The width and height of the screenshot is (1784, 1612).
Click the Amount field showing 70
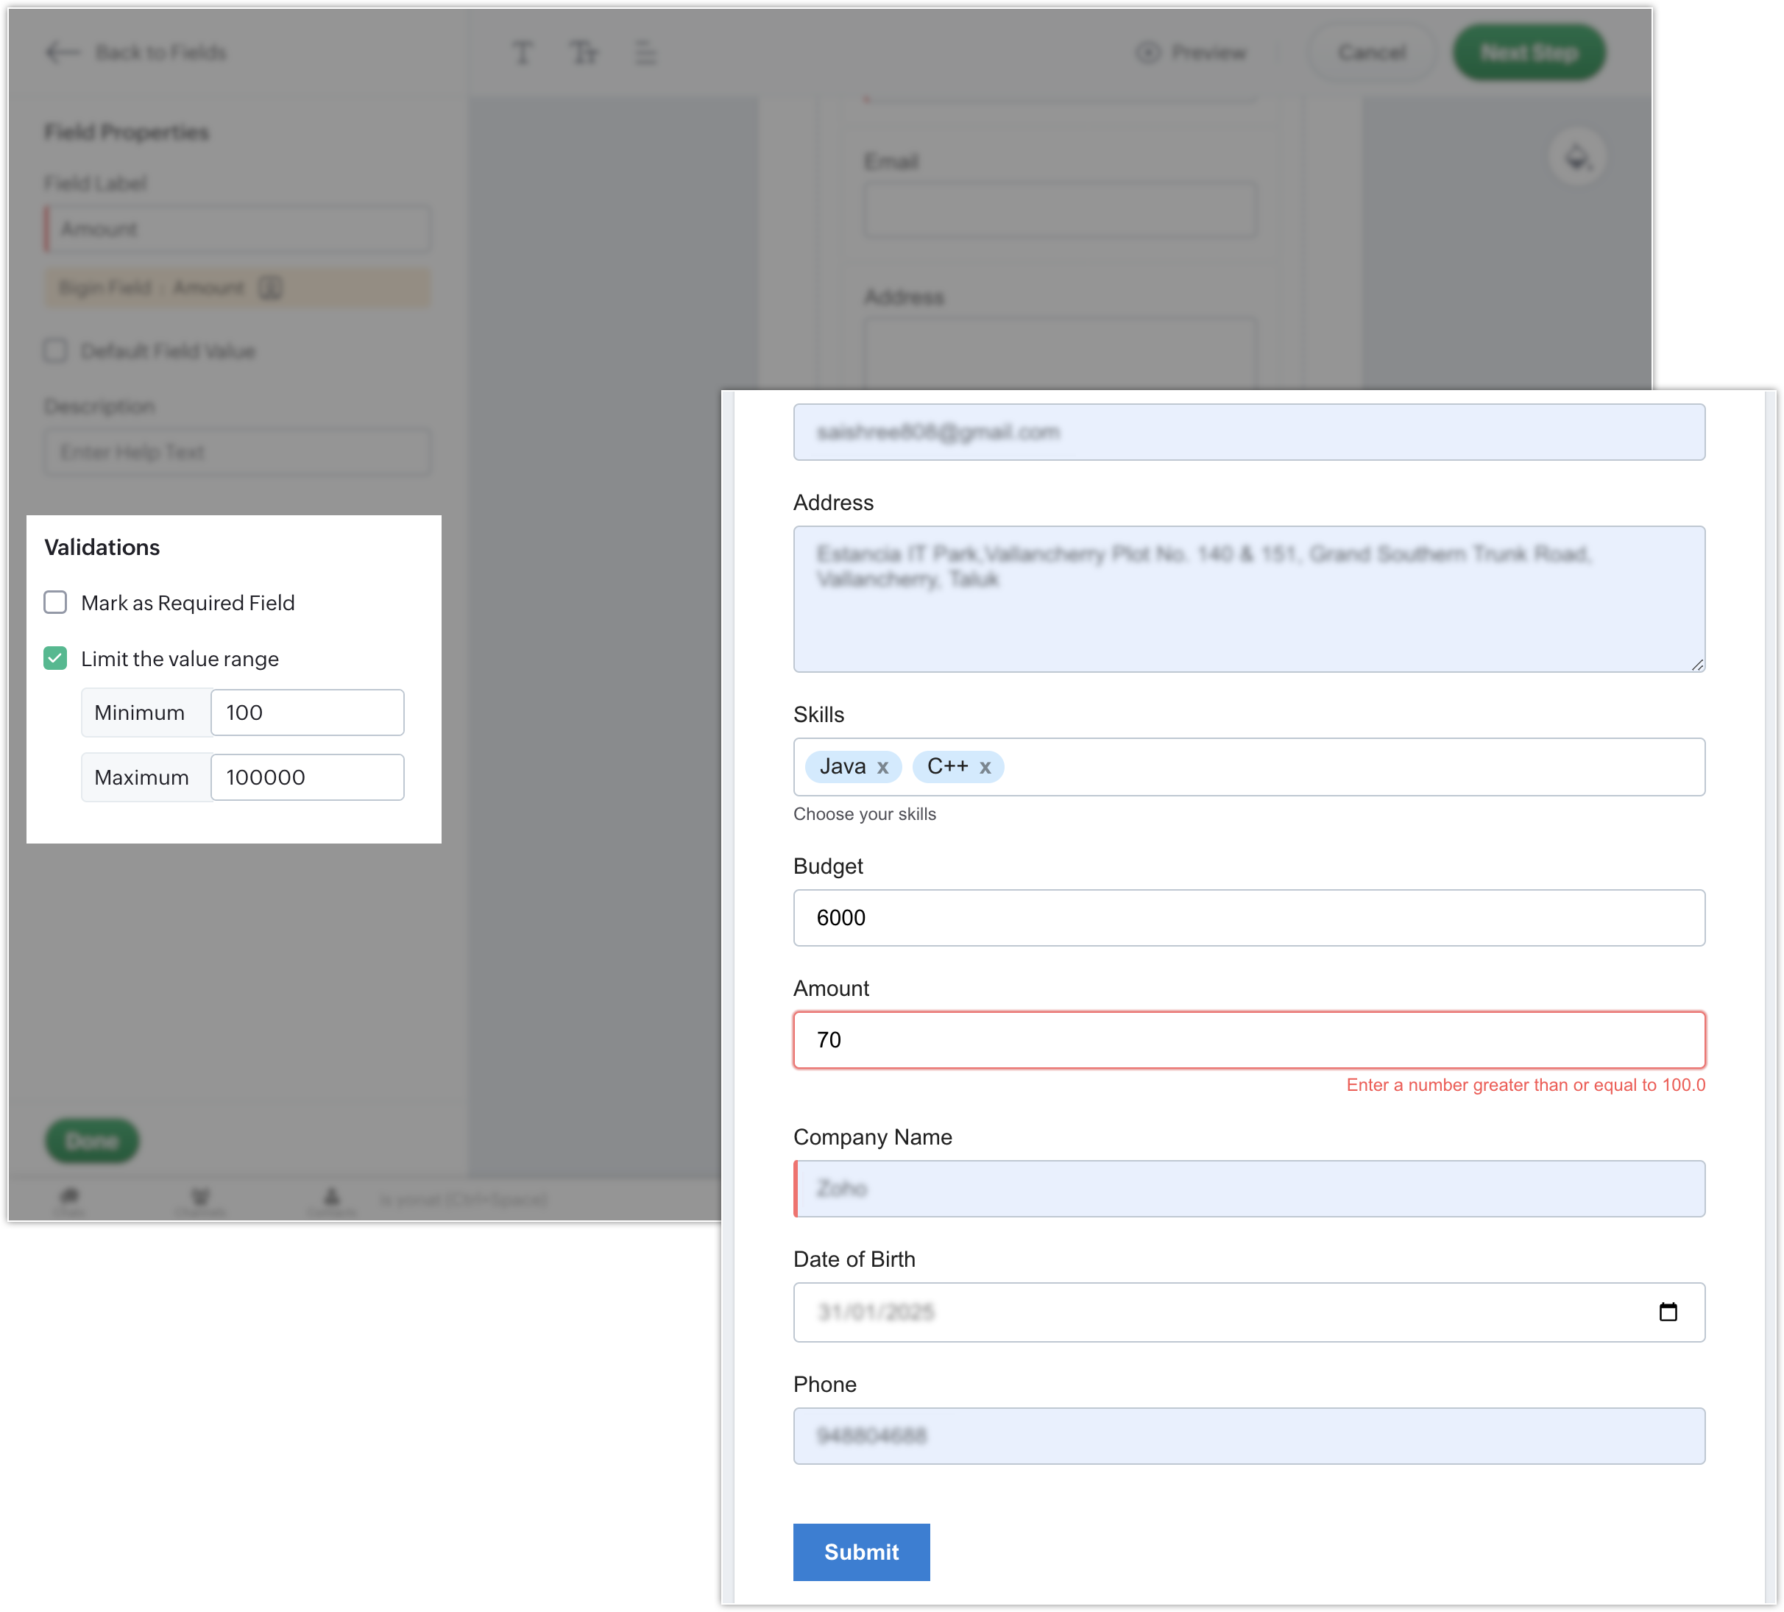tap(1247, 1040)
